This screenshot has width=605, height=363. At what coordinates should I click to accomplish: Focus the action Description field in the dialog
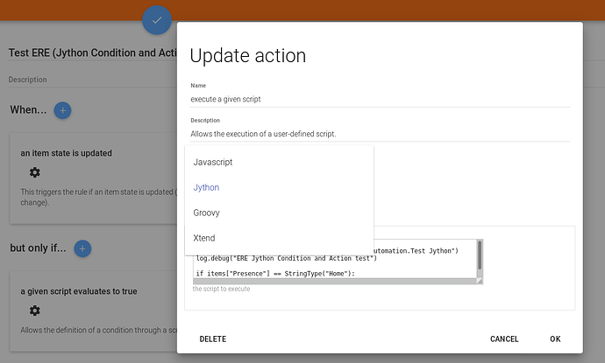click(380, 134)
